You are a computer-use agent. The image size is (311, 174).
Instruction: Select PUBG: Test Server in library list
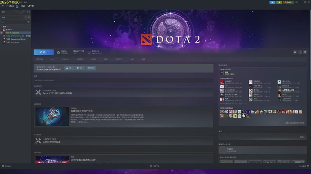(16, 42)
